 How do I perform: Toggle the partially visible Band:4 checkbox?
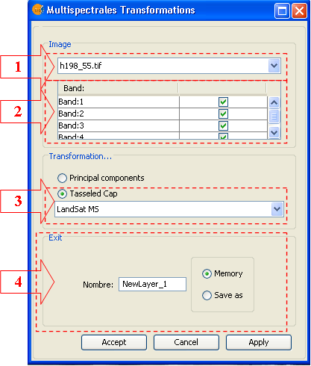(x=223, y=136)
